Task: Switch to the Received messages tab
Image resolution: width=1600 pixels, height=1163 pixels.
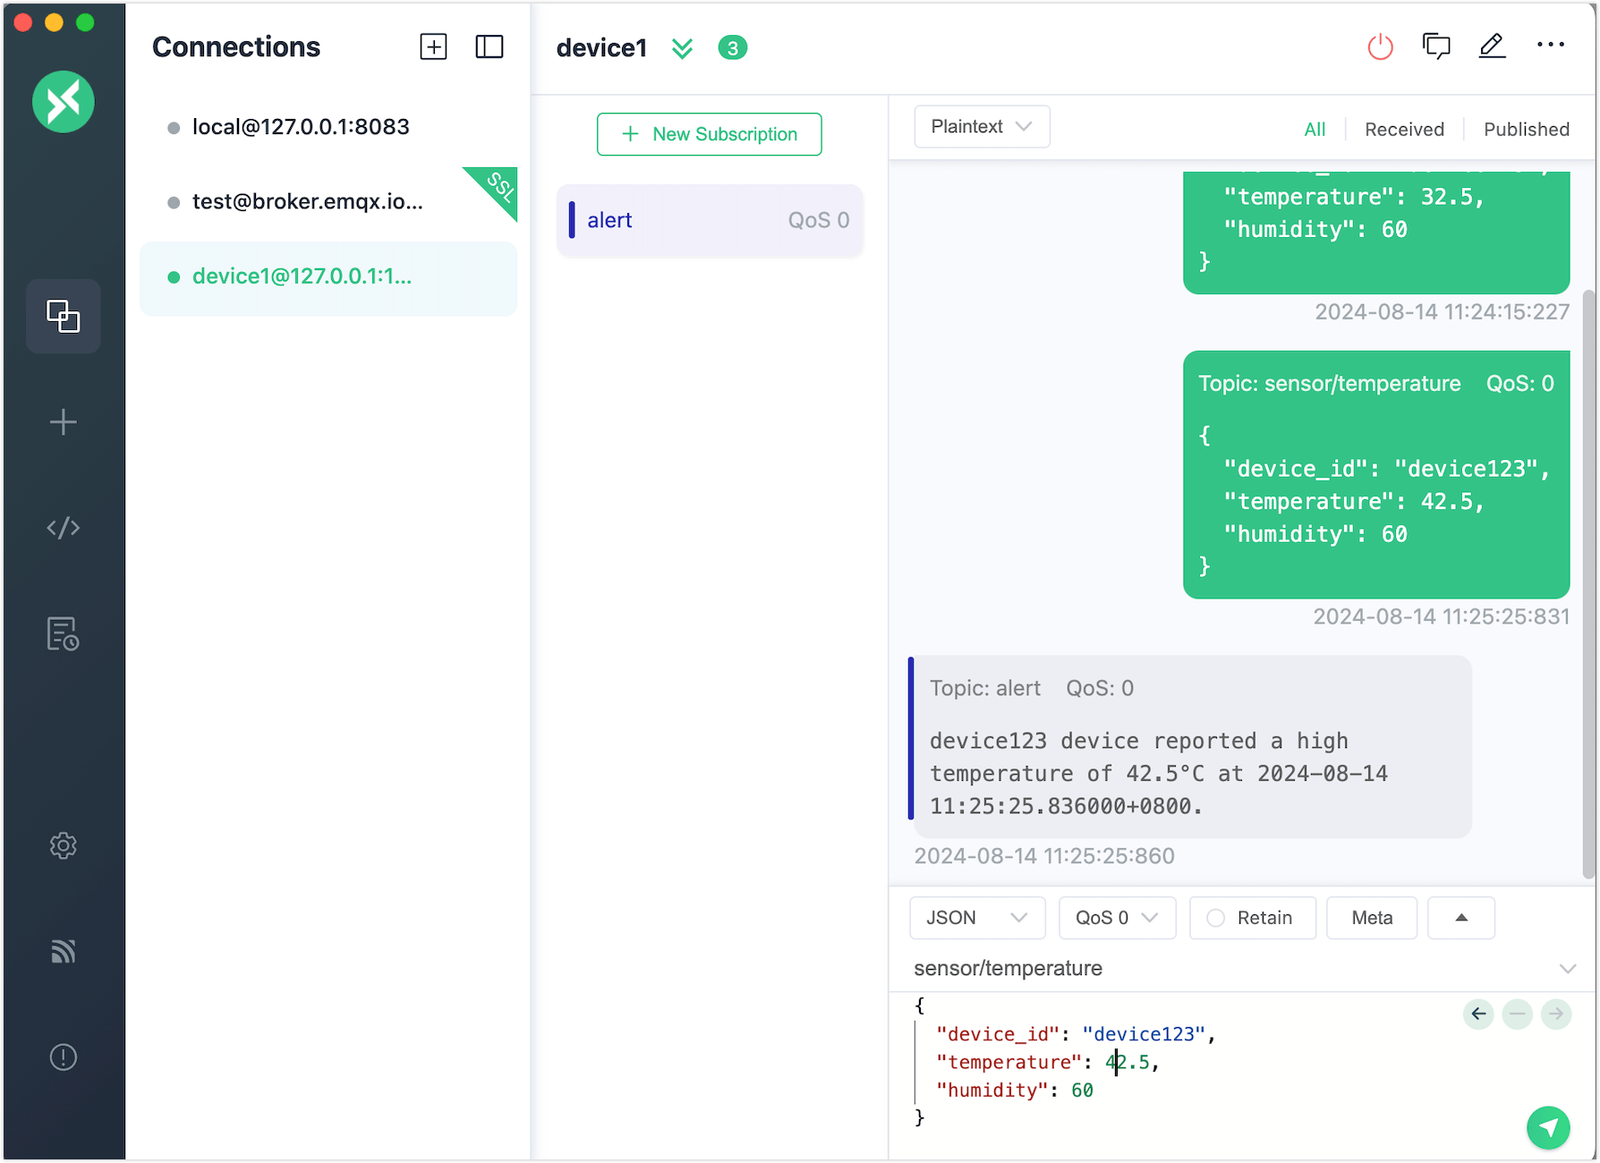Action: (1404, 130)
